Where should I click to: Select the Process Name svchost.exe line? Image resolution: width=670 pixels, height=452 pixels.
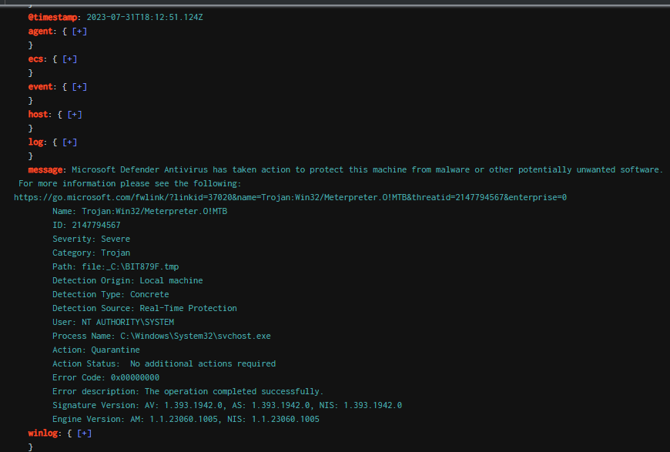pyautogui.click(x=161, y=336)
